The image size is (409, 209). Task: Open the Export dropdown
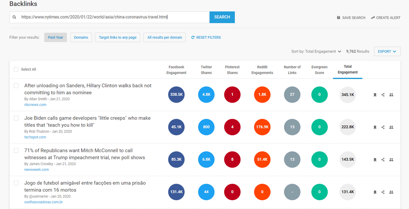click(x=387, y=51)
